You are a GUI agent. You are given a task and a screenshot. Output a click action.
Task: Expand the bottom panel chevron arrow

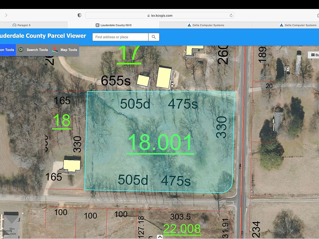click(x=160, y=237)
